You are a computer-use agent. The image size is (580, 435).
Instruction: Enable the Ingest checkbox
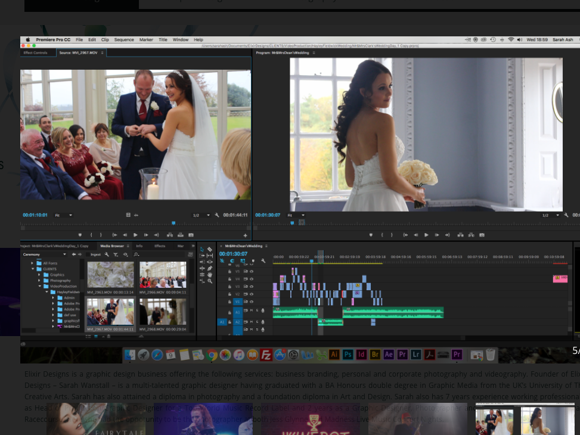(x=88, y=254)
